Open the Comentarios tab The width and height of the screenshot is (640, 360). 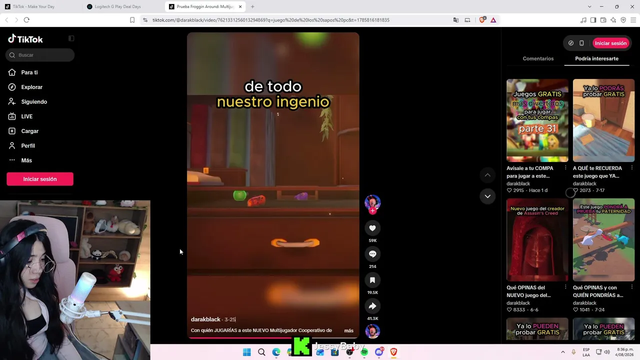click(538, 58)
